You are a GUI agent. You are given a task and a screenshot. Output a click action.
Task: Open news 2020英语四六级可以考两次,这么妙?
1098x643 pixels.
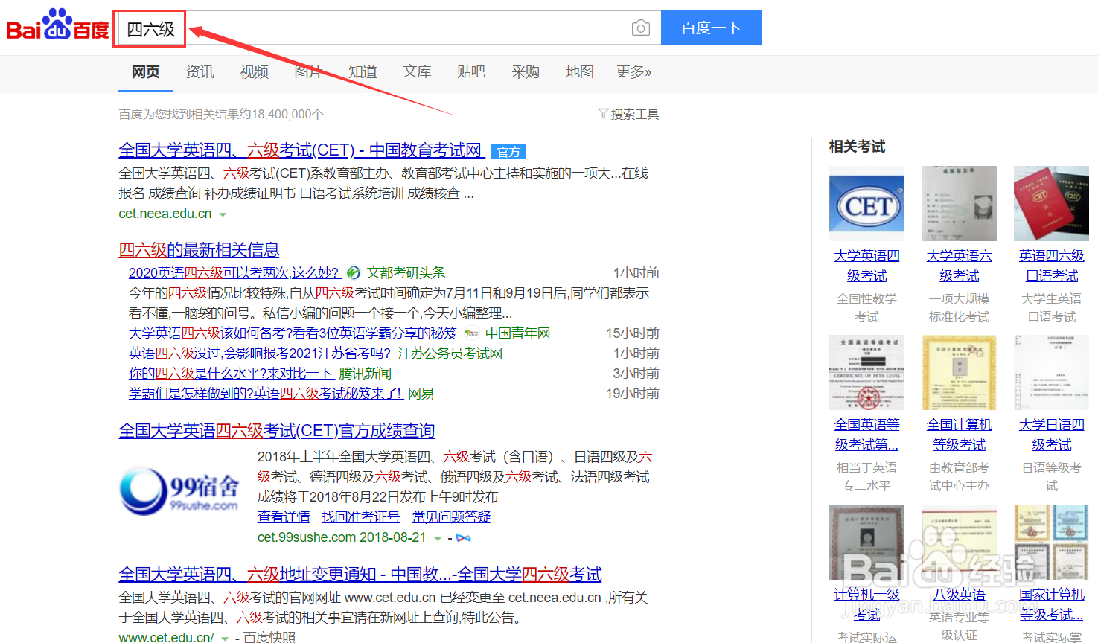(234, 273)
